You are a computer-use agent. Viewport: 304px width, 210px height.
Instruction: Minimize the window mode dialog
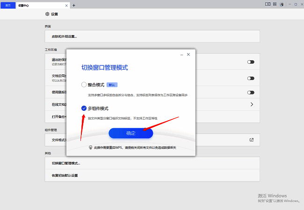point(181,54)
